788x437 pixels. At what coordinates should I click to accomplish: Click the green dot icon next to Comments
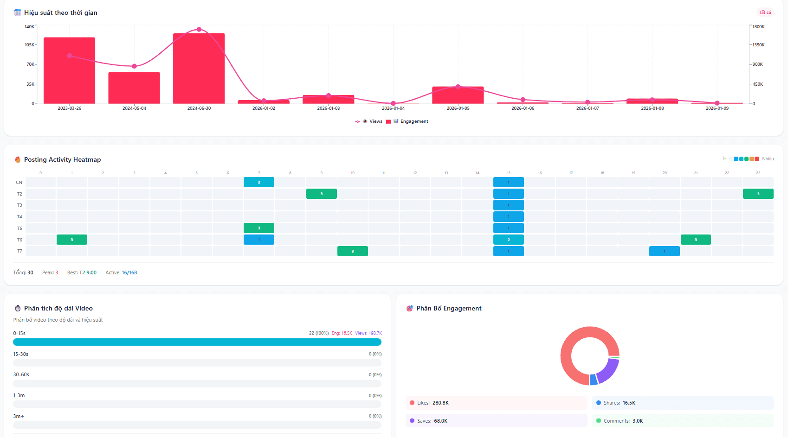click(599, 421)
